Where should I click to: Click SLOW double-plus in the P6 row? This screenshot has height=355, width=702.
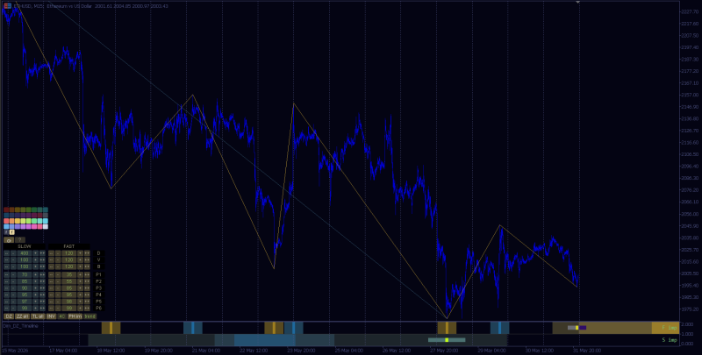(x=42, y=308)
